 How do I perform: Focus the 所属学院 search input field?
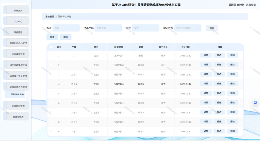[x=108, y=28]
